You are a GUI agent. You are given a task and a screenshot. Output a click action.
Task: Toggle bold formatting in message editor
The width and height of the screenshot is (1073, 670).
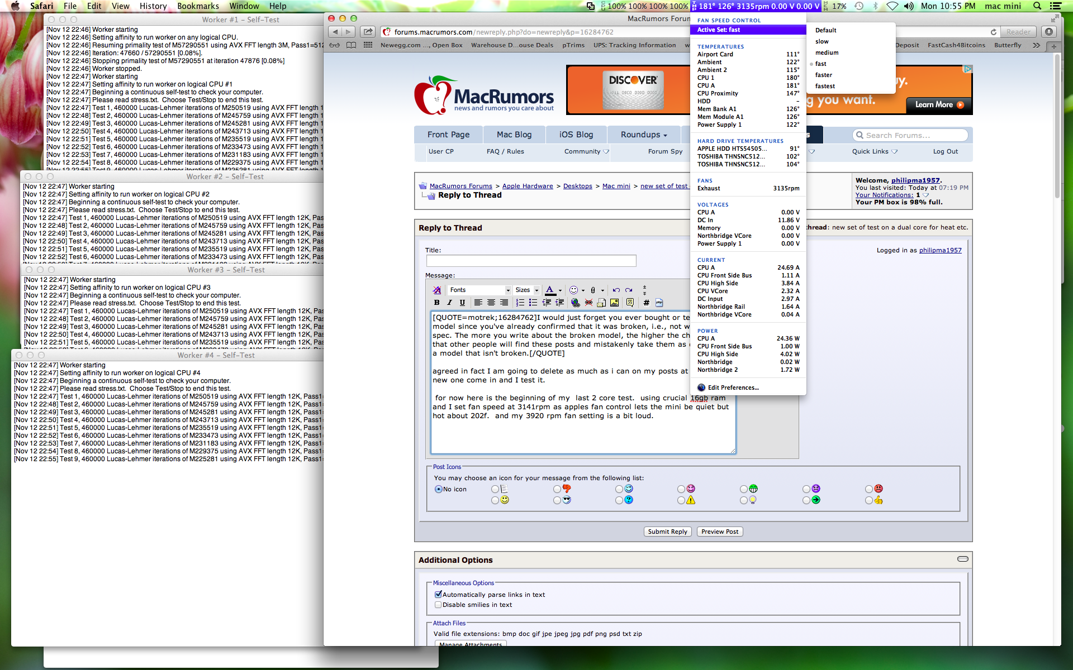437,303
